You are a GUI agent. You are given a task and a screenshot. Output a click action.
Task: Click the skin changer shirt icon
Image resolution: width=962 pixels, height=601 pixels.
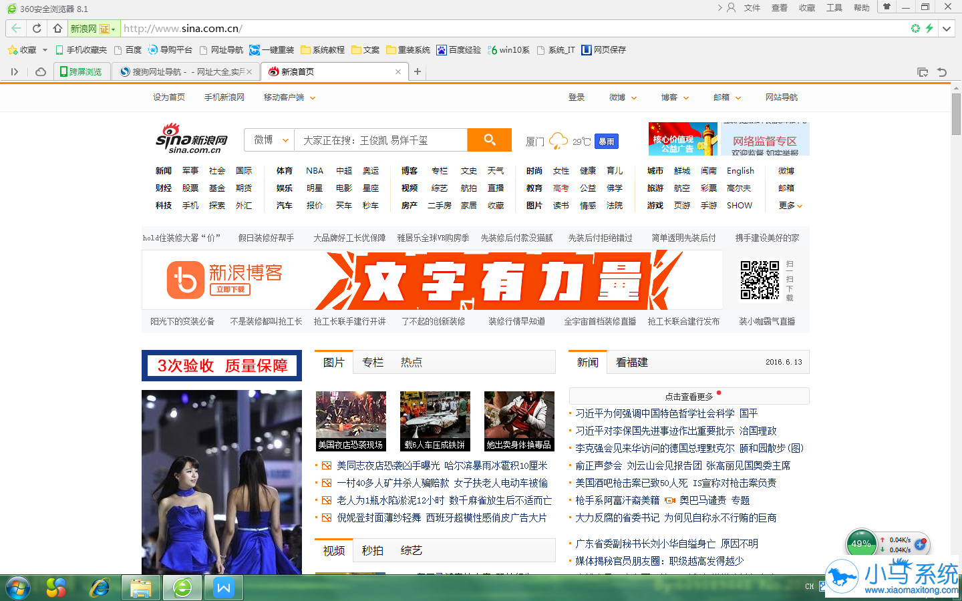point(887,7)
